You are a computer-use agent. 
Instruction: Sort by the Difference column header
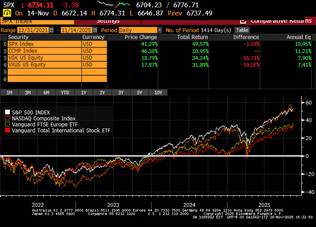[x=246, y=37]
